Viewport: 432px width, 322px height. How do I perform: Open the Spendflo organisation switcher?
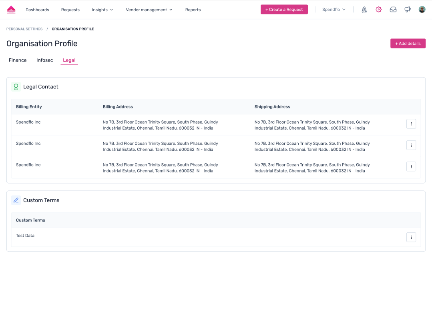(334, 10)
